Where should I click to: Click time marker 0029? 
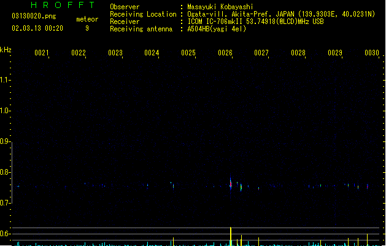pyautogui.click(x=335, y=53)
